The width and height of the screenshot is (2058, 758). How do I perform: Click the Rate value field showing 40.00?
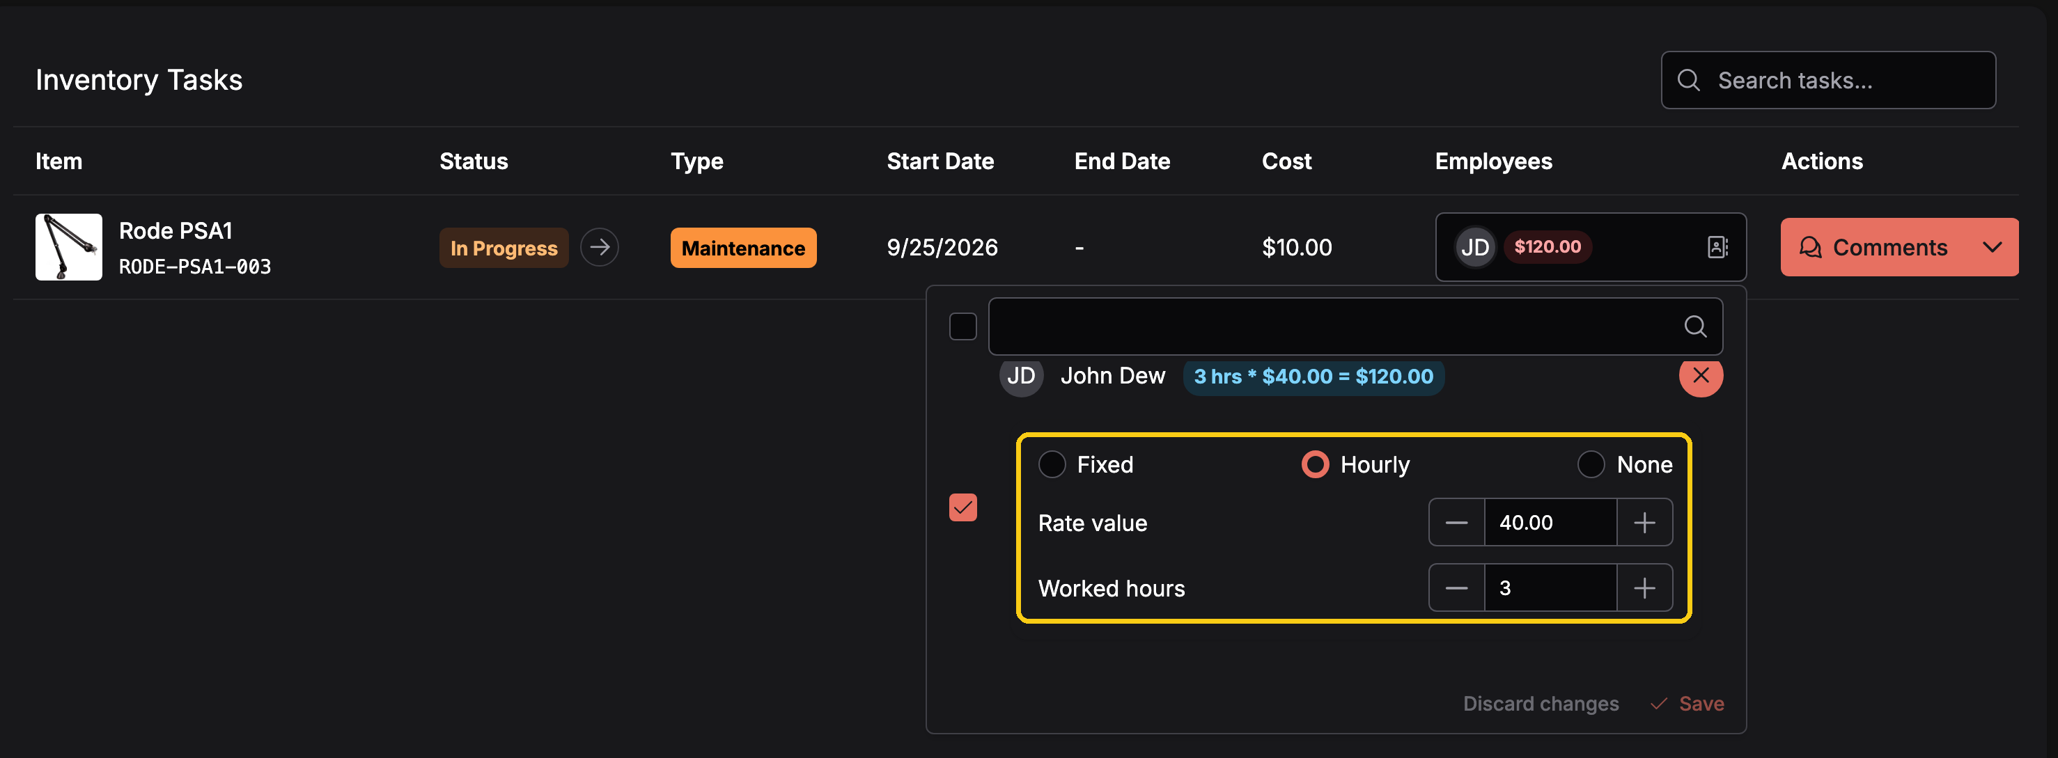(1550, 522)
